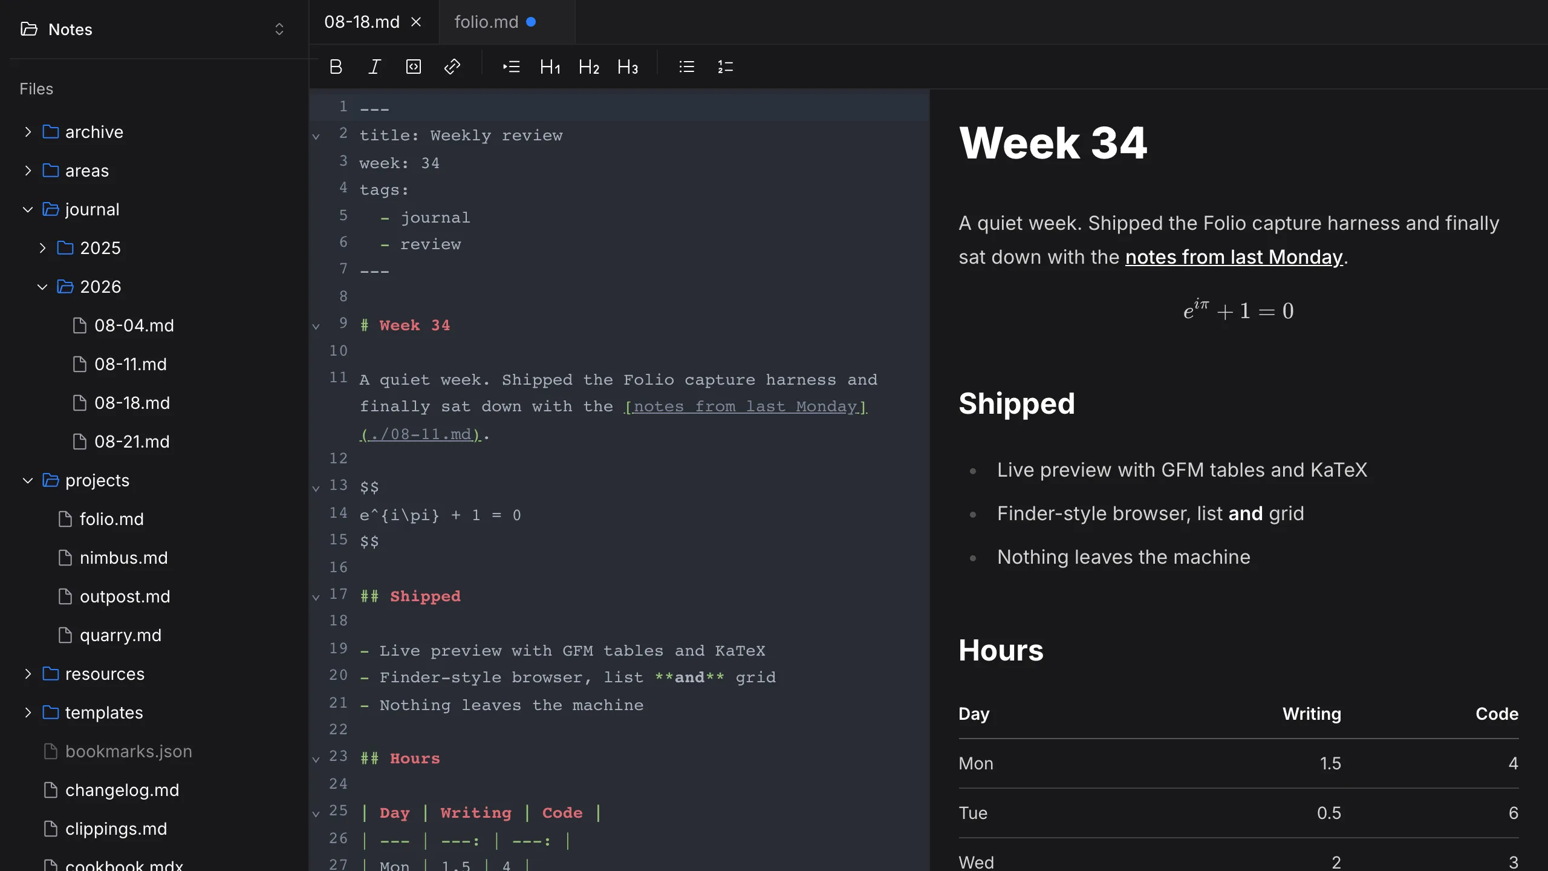1548x871 pixels.
Task: Insert a link with the link icon
Action: point(452,67)
